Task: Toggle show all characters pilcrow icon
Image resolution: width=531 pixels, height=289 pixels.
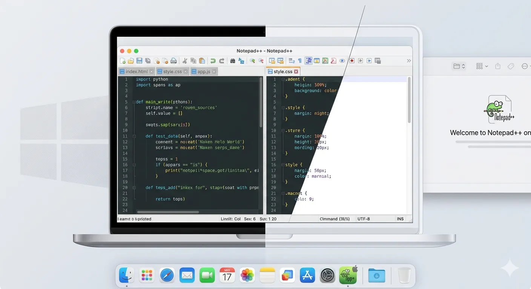Action: click(x=300, y=61)
